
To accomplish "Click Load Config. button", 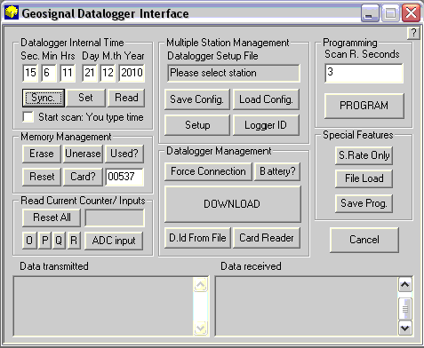I will click(x=266, y=99).
